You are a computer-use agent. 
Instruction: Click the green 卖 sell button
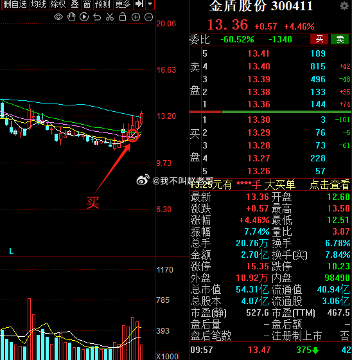pos(340,39)
